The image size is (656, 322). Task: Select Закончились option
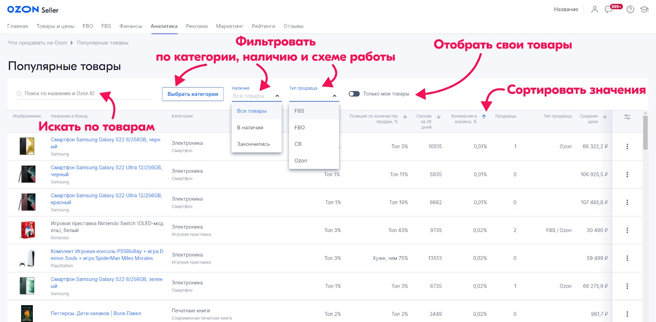click(257, 144)
